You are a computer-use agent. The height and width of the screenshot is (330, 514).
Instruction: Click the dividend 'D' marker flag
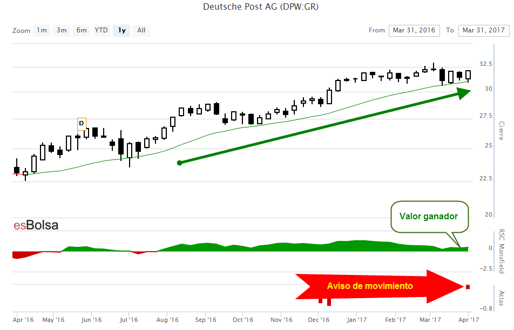point(82,124)
